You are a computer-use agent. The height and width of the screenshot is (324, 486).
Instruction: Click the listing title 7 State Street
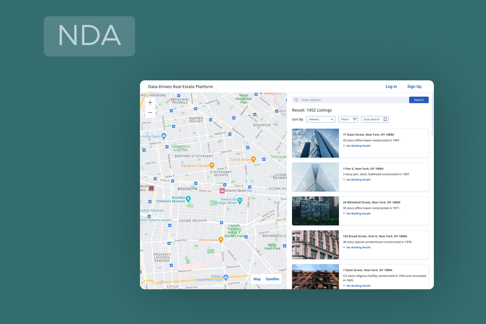coord(368,270)
